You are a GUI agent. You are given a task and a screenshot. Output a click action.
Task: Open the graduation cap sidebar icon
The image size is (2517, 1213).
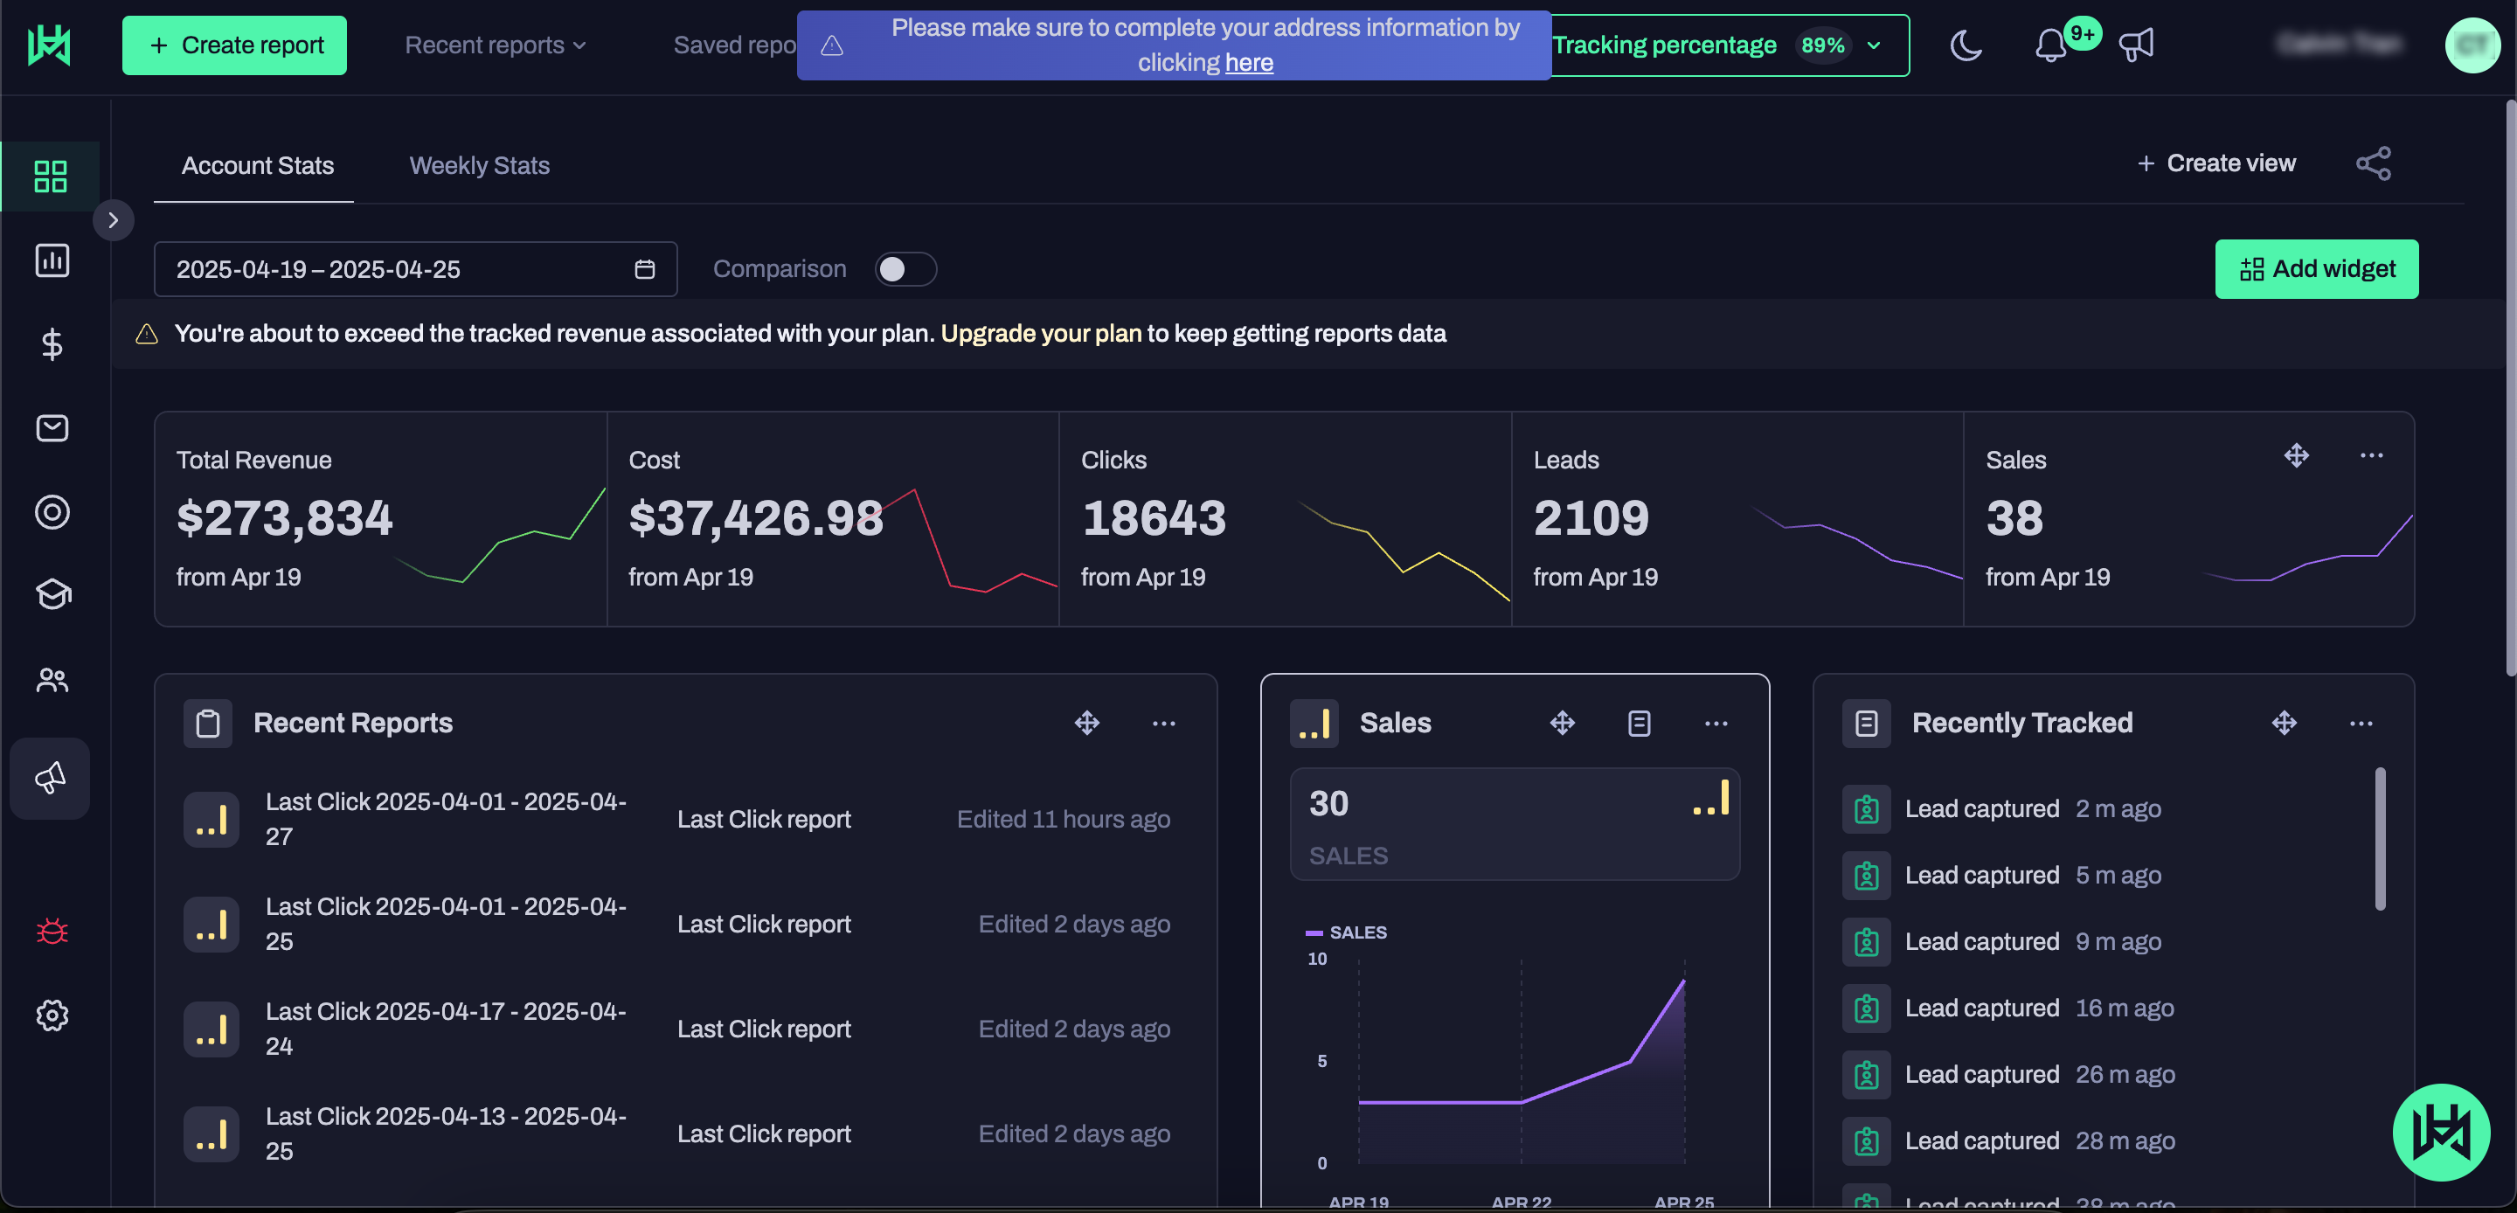coord(52,594)
